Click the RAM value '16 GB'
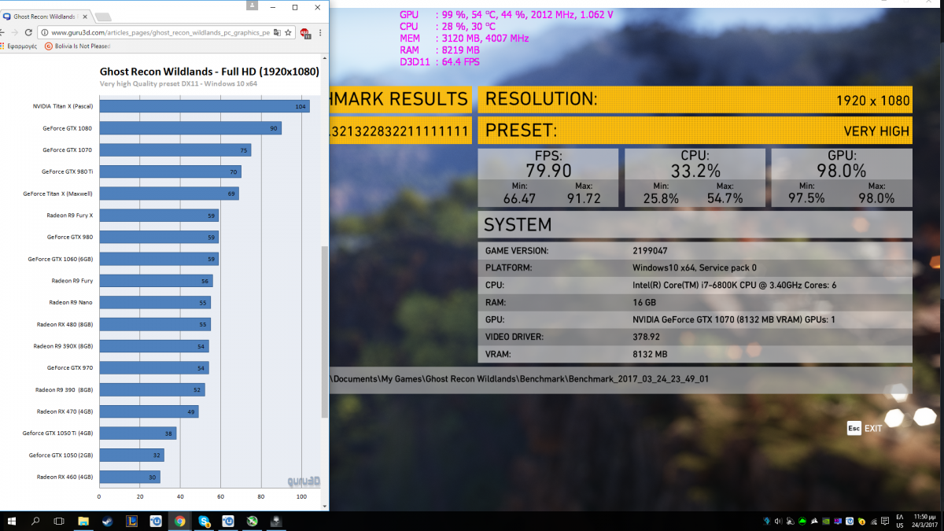944x531 pixels. click(644, 302)
